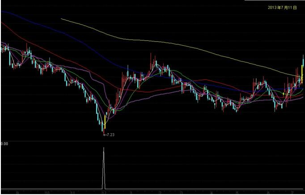Click month 10 on the time axis
This screenshot has height=195, width=305.
(47, 192)
